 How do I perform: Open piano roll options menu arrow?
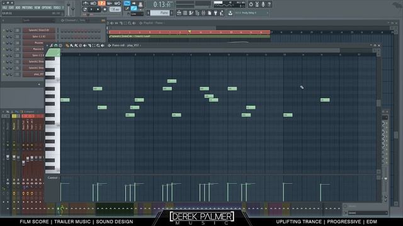47,46
